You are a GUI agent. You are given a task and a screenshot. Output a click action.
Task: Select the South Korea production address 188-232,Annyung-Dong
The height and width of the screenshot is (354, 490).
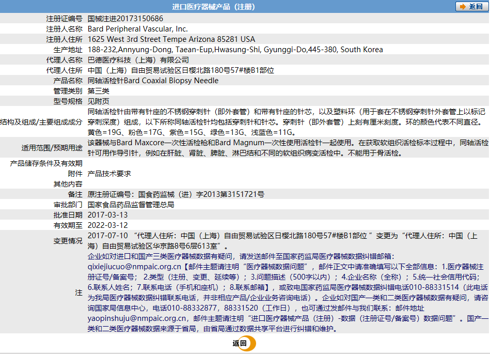[235, 50]
